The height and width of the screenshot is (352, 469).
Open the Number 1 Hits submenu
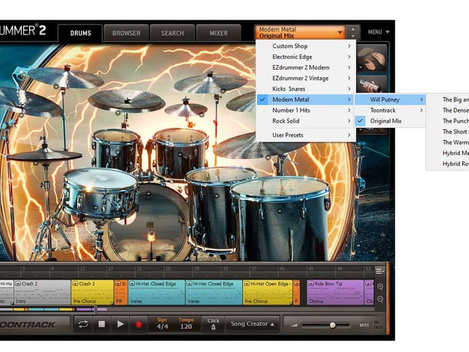pyautogui.click(x=306, y=110)
